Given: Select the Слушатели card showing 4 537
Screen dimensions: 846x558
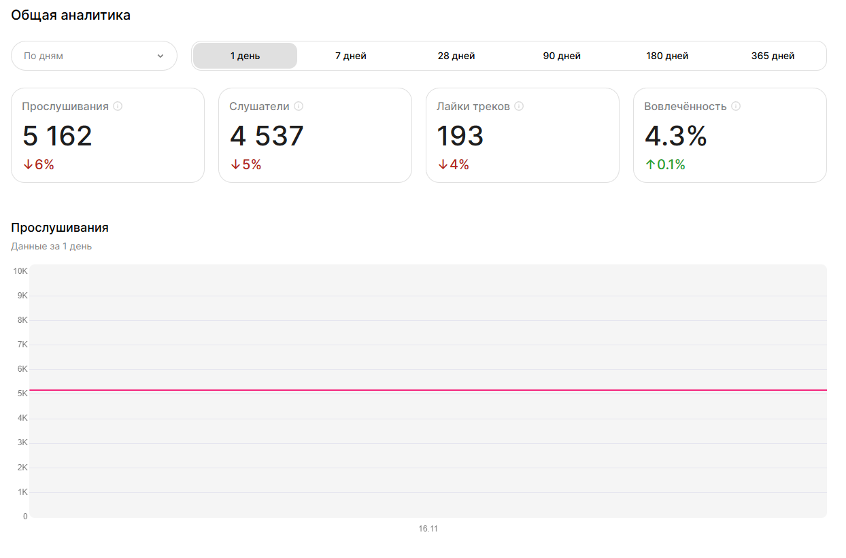Looking at the screenshot, I should click(315, 135).
